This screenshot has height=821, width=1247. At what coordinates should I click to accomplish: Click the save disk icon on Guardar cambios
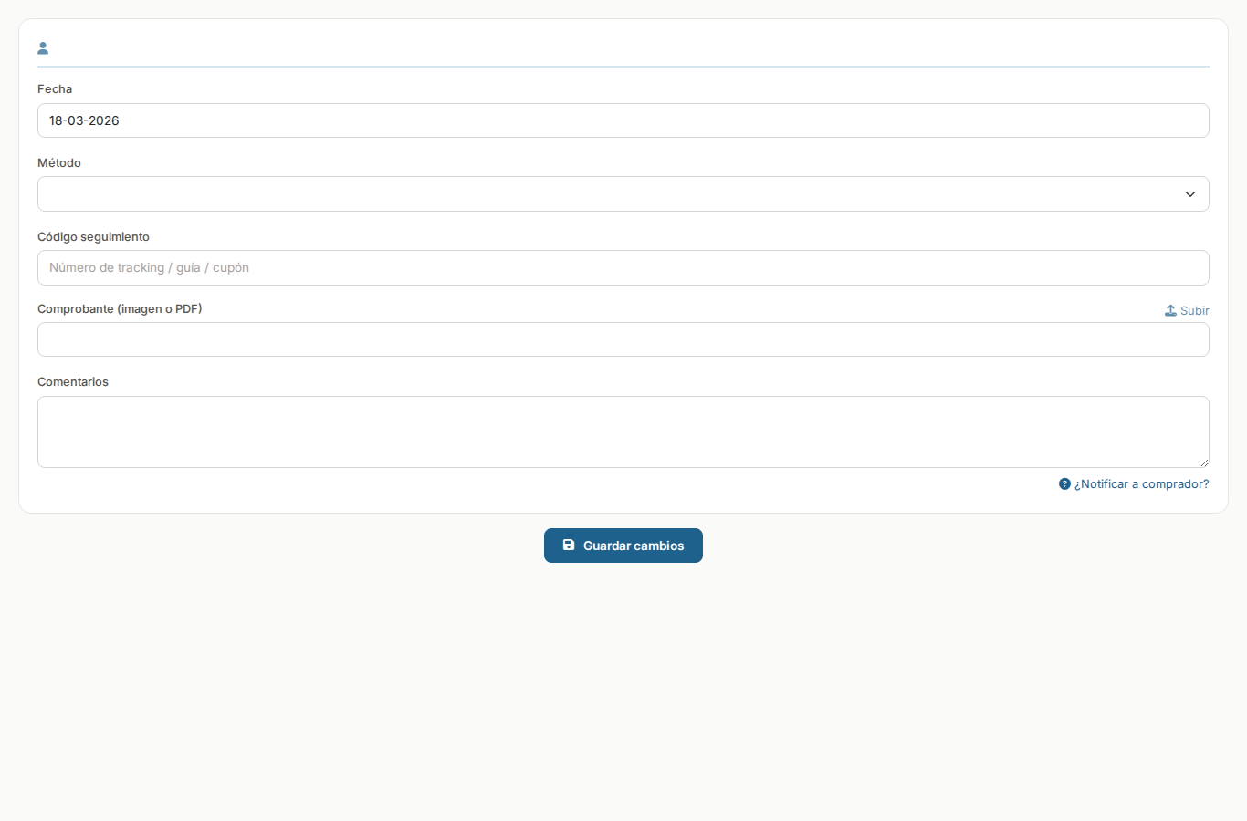coord(570,545)
